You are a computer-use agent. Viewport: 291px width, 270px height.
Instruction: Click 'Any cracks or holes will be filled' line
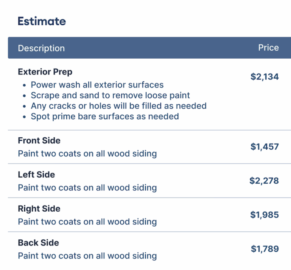click(x=119, y=105)
